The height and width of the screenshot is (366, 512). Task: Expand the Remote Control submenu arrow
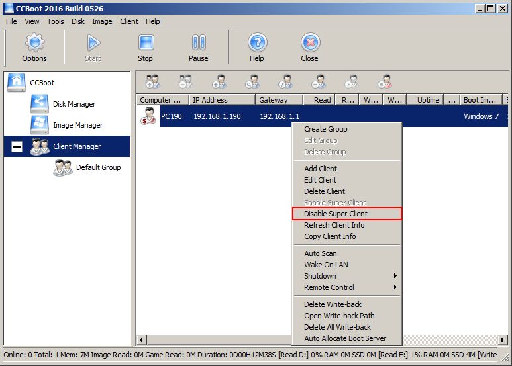(x=395, y=287)
